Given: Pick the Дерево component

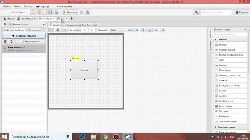Looking at the screenshot, I should click(230, 96).
